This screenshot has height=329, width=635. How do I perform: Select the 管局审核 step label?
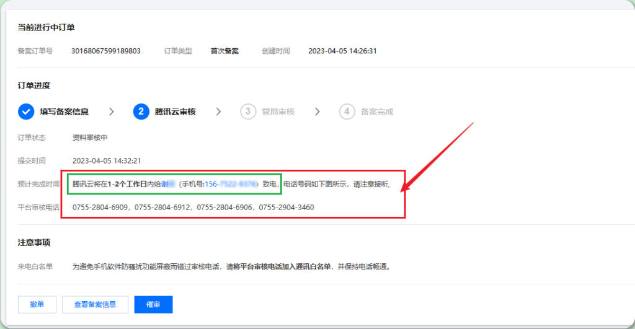(x=278, y=112)
